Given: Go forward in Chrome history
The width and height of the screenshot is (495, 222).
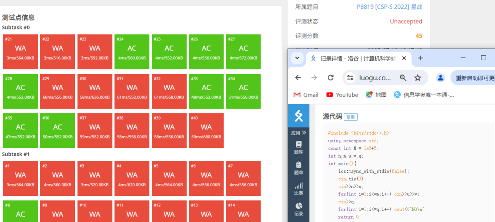Looking at the screenshot, I should tap(314, 78).
